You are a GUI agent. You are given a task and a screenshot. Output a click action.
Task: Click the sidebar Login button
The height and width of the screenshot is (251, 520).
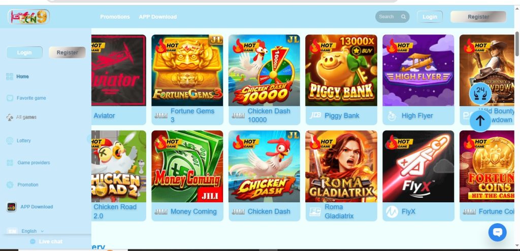[24, 52]
